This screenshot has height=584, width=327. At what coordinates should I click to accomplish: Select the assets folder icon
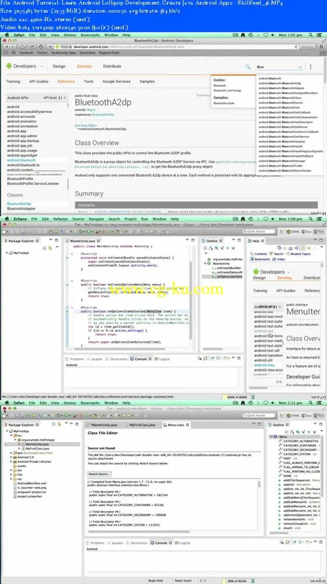[15, 466]
